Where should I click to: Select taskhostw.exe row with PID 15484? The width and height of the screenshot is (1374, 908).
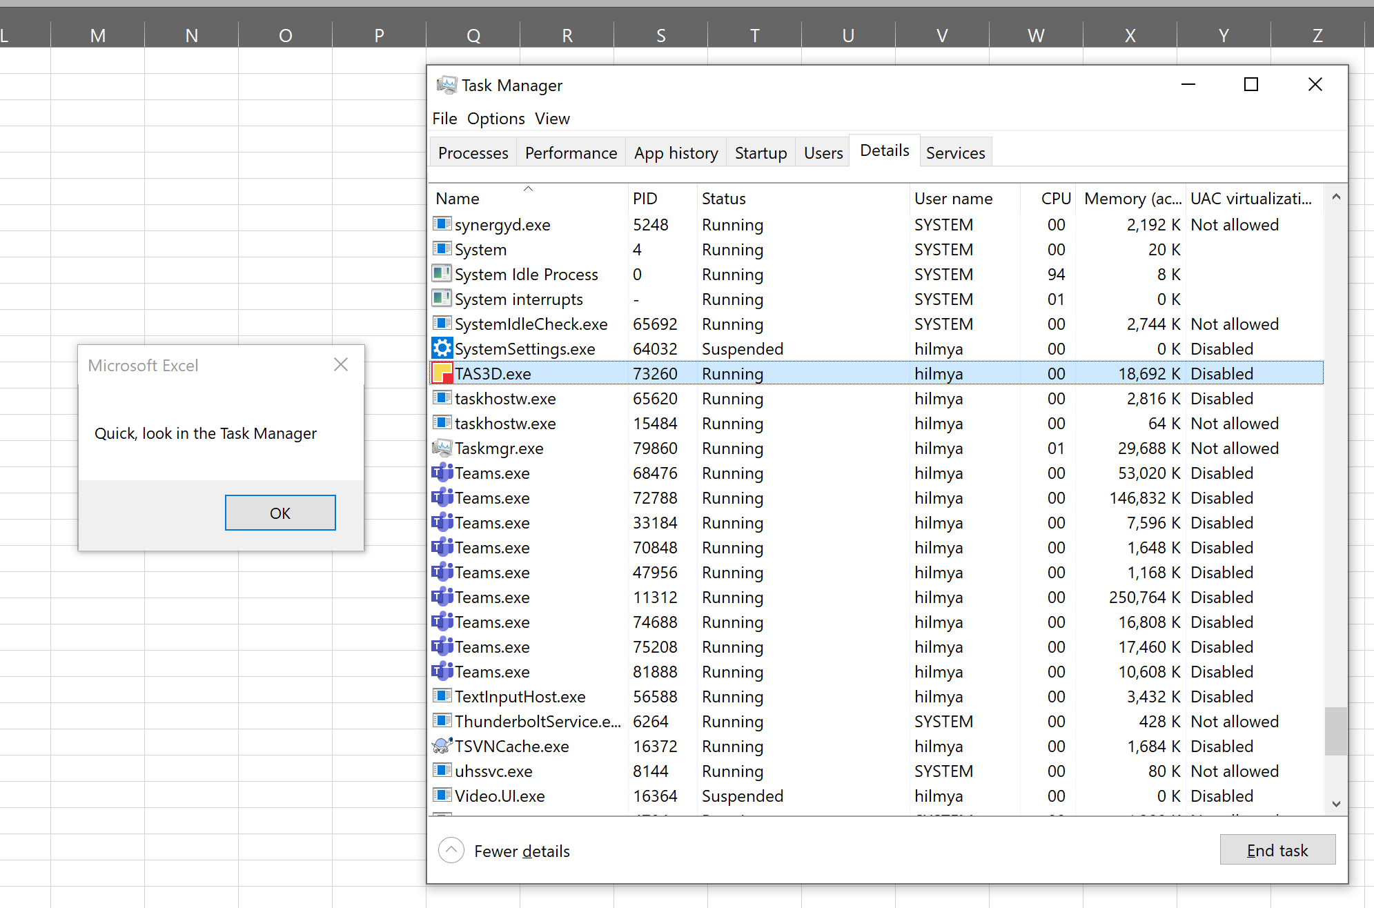[876, 423]
